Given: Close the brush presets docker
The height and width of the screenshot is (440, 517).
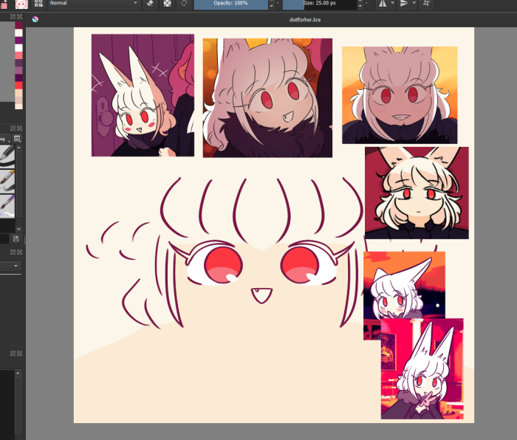Looking at the screenshot, I should 18,128.
